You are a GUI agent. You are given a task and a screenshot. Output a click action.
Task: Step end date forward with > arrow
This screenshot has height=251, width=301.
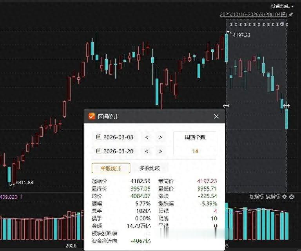click(x=160, y=151)
